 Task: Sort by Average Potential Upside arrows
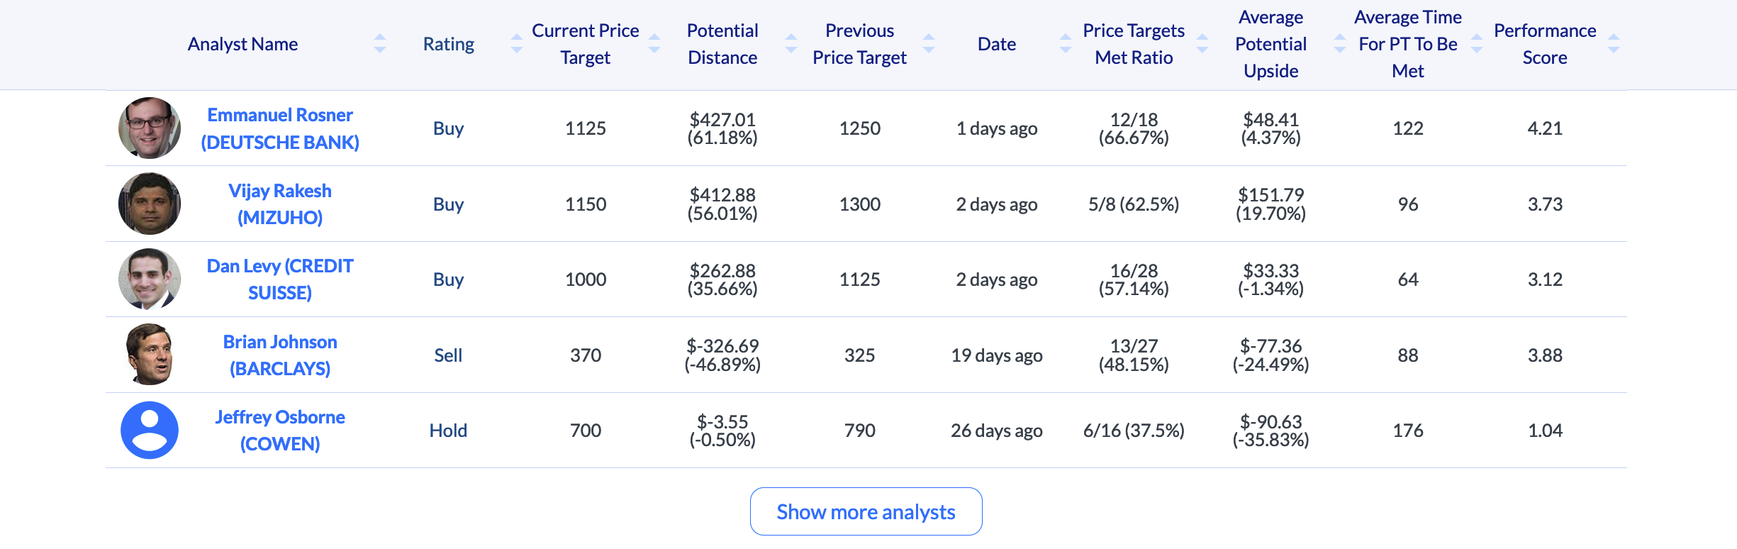click(x=1339, y=44)
